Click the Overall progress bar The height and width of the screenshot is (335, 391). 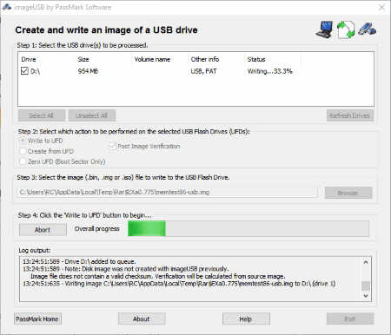pyautogui.click(x=249, y=228)
